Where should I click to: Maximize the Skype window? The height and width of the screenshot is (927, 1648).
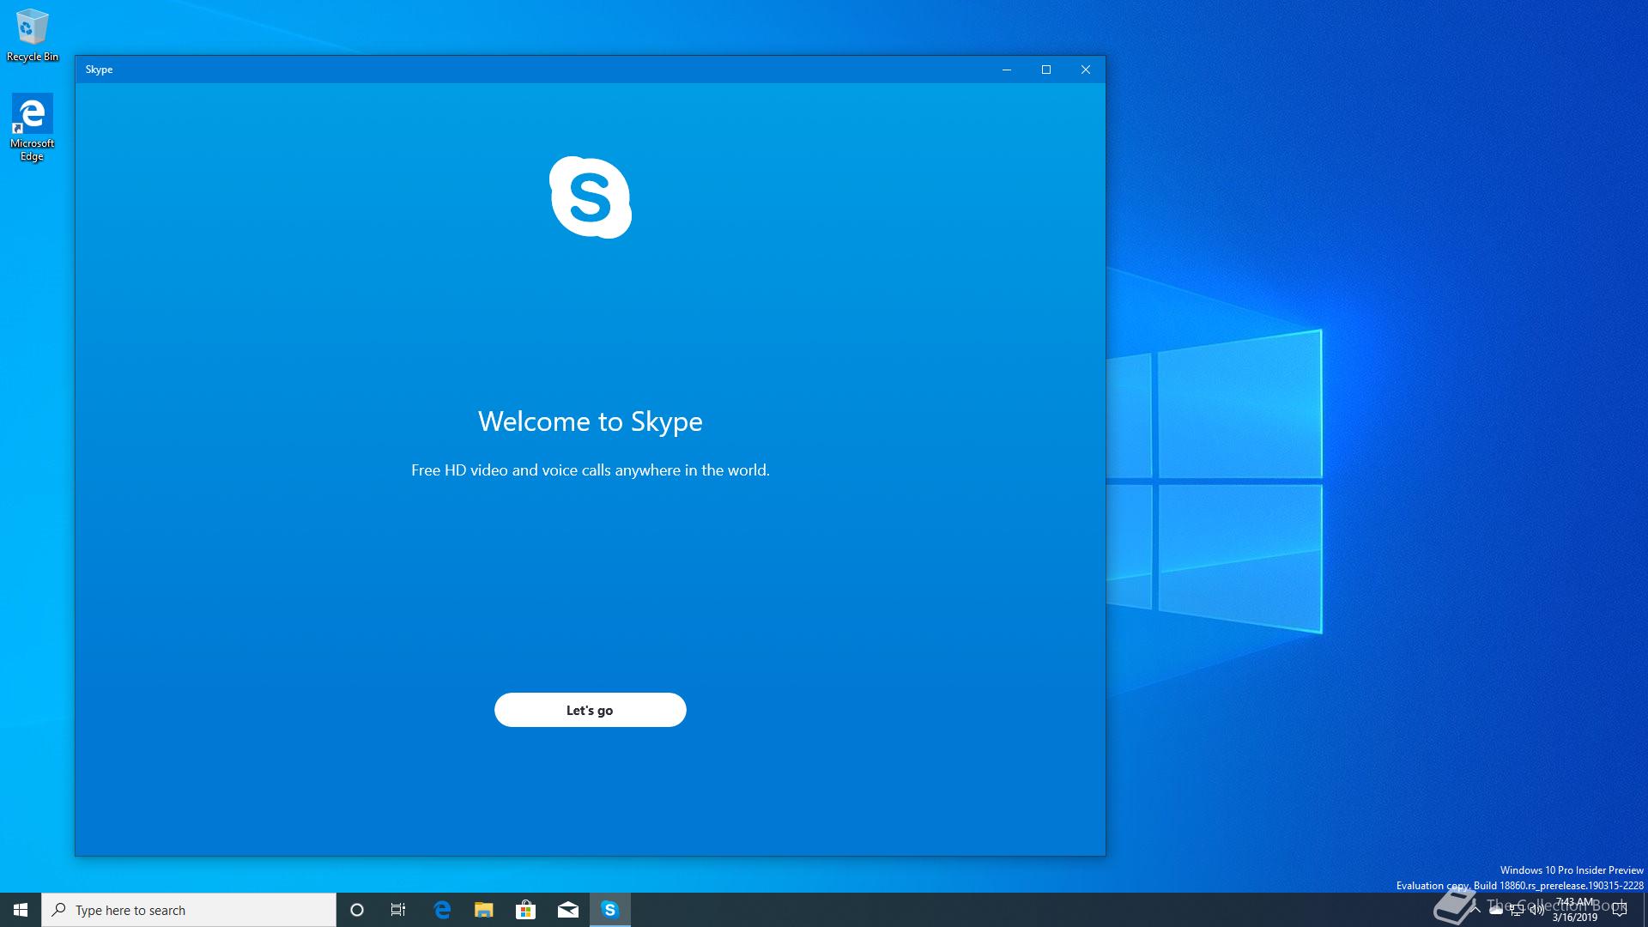coord(1045,70)
